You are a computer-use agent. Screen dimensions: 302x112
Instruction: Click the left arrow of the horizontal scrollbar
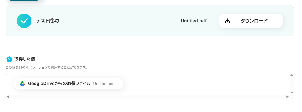coord(8,96)
